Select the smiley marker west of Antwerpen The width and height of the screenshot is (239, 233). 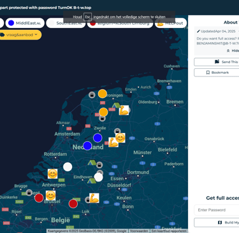[52, 174]
